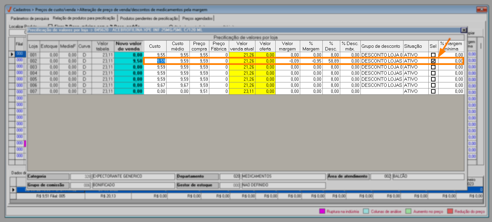
Task: Click the Situação column header
Action: pos(416,46)
